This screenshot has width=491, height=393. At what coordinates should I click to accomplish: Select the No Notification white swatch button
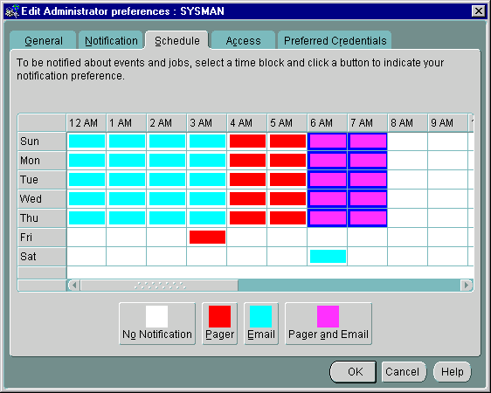click(x=157, y=323)
